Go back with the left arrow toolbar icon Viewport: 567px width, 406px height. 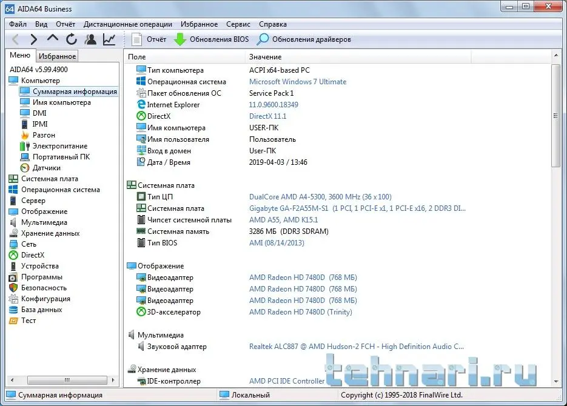[16, 39]
